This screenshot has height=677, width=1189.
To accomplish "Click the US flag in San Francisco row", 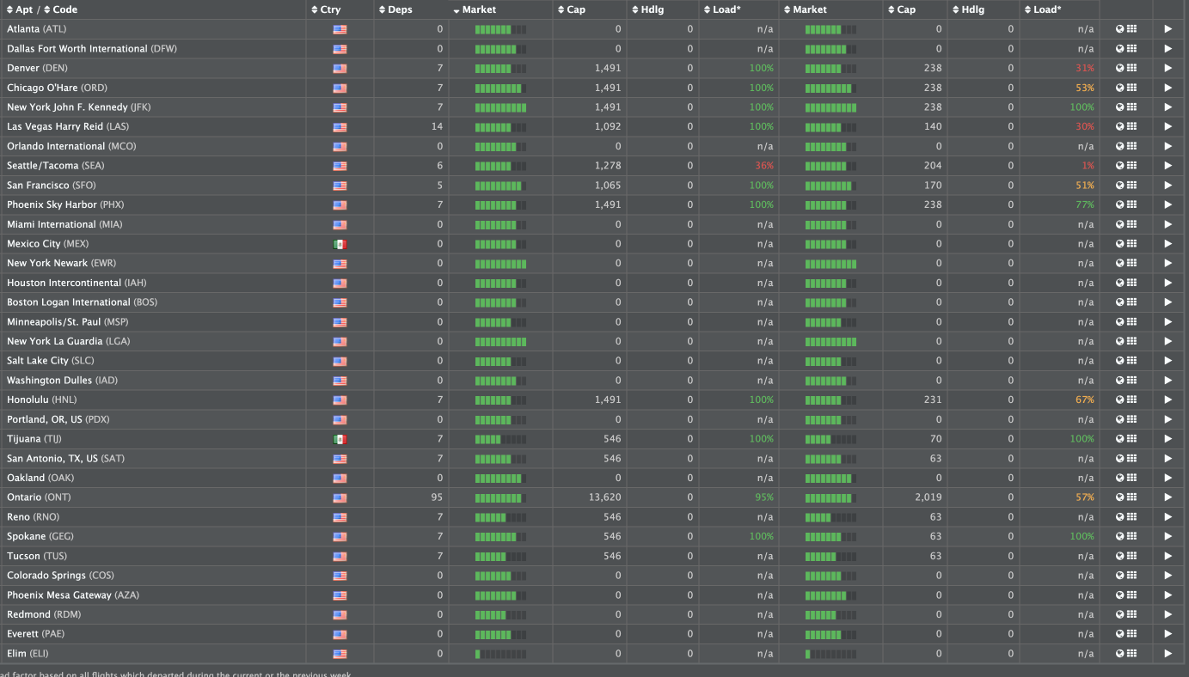I will coord(340,186).
